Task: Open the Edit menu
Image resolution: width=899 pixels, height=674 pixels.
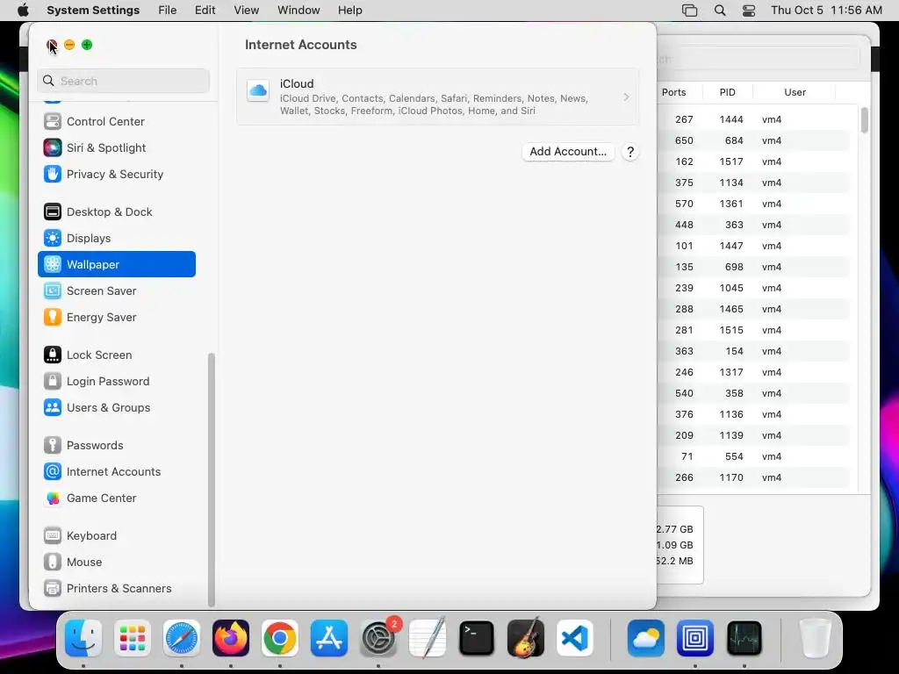Action: pos(205,11)
